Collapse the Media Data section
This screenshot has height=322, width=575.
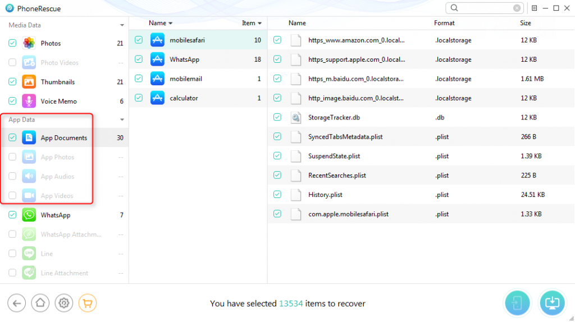(122, 25)
